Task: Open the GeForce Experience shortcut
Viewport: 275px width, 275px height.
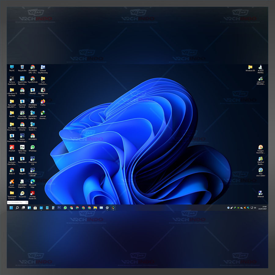Action: (x=12, y=79)
